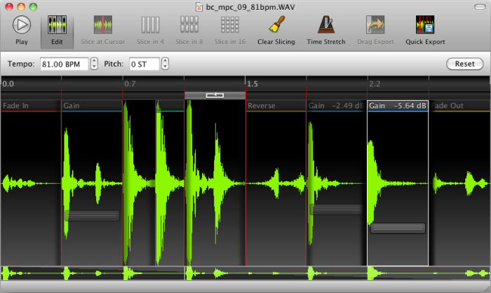Click the toolbar toggle pill in title bar

(480, 6)
